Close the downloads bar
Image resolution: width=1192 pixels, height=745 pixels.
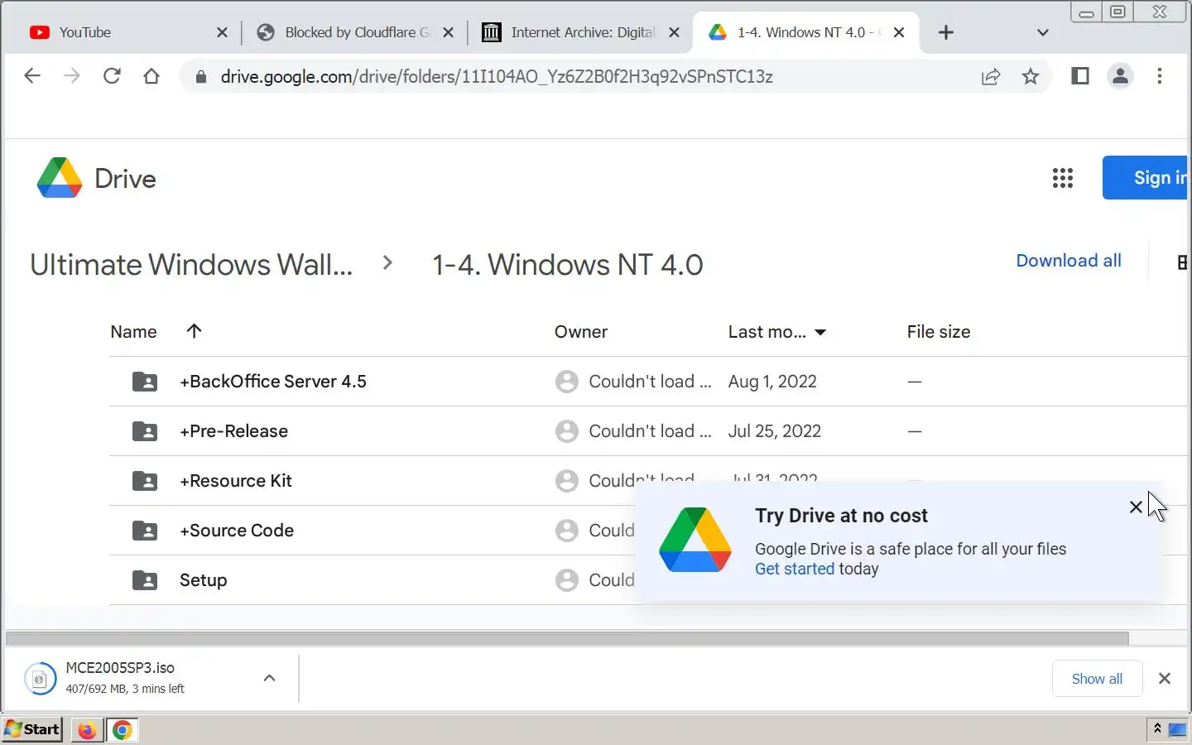pyautogui.click(x=1165, y=679)
